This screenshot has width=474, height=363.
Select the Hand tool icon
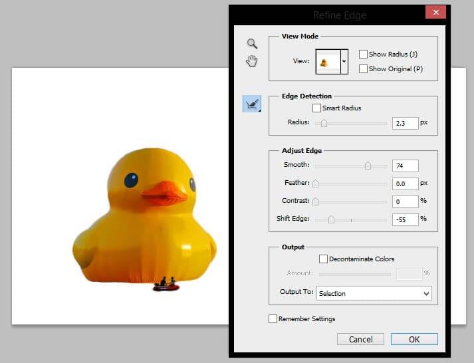tap(251, 60)
